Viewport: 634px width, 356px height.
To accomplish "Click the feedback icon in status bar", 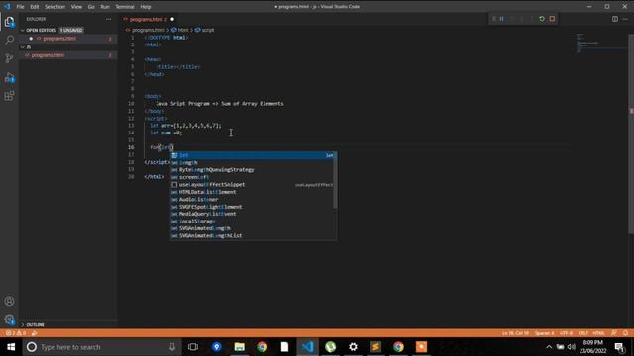I will 614,333.
